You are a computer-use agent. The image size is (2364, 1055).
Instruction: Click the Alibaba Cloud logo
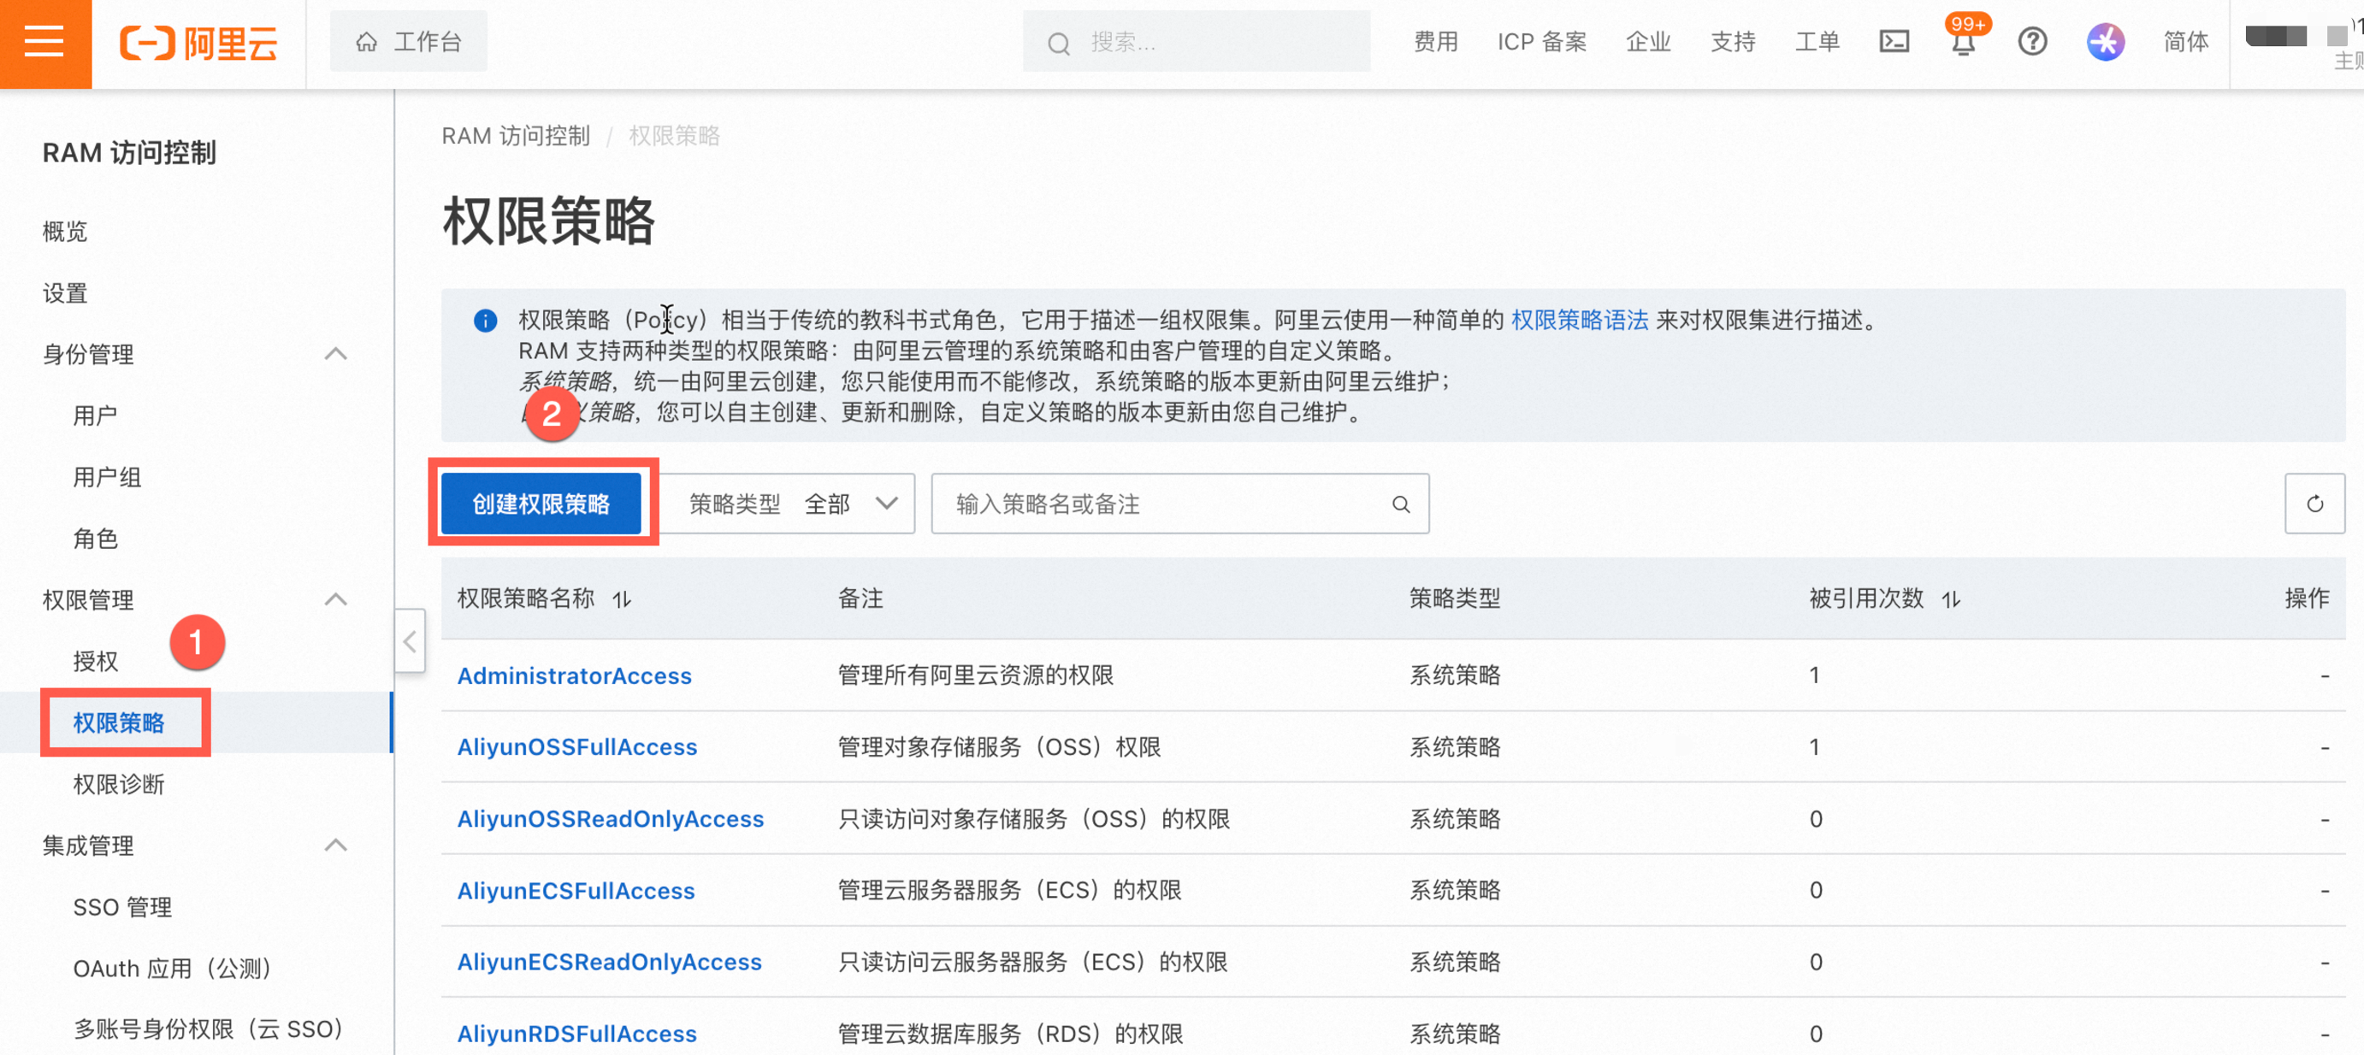(198, 43)
